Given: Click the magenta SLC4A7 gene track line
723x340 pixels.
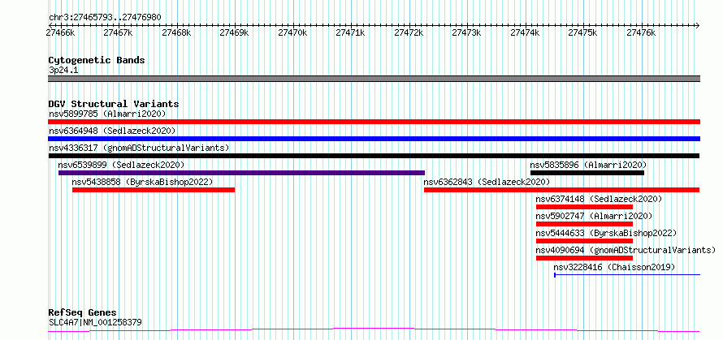Looking at the screenshot, I should (374, 330).
